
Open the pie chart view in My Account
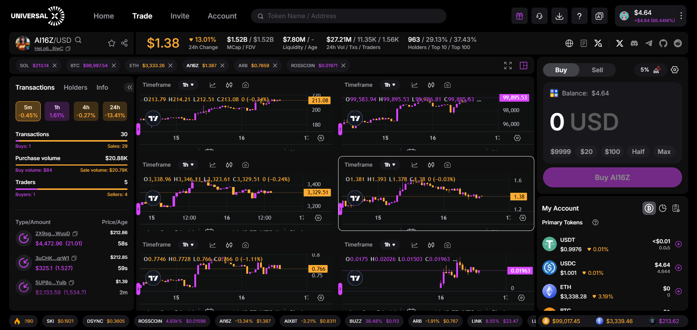coord(662,208)
